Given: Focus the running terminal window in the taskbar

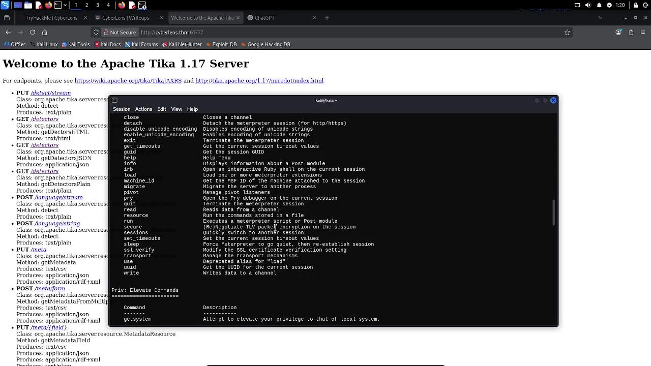Looking at the screenshot, I should 142,5.
